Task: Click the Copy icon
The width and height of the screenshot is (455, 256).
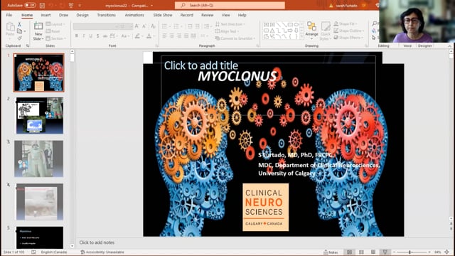Action: [x=19, y=31]
